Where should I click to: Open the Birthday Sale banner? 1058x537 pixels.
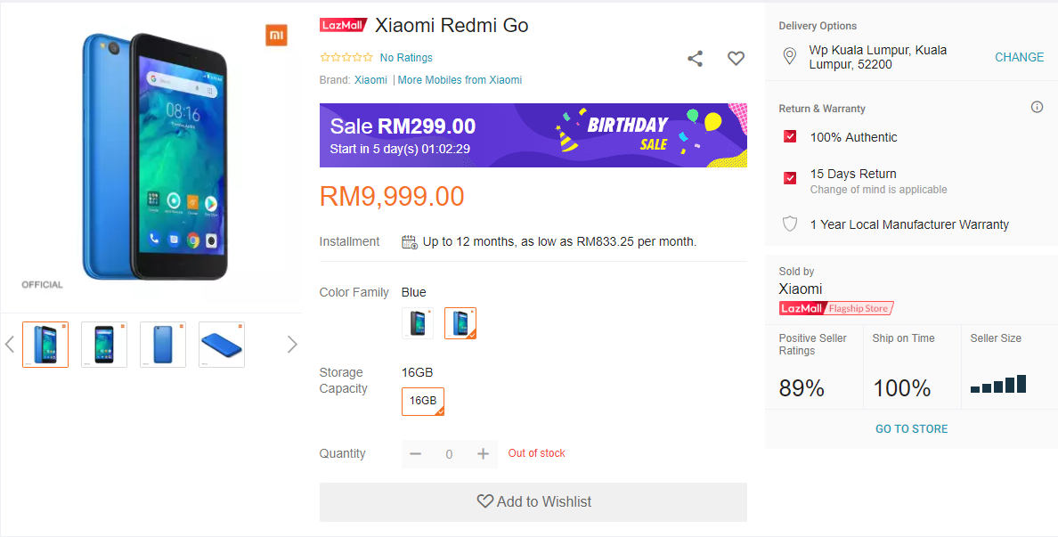coord(533,135)
